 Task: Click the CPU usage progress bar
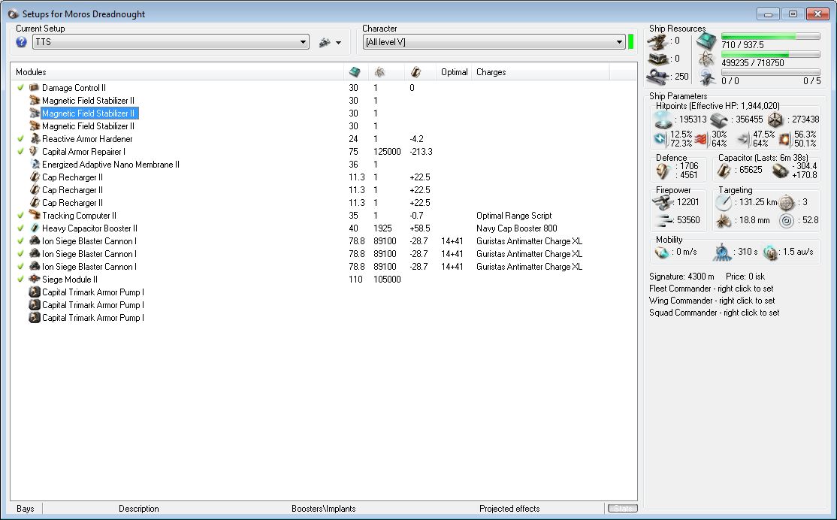[770, 36]
